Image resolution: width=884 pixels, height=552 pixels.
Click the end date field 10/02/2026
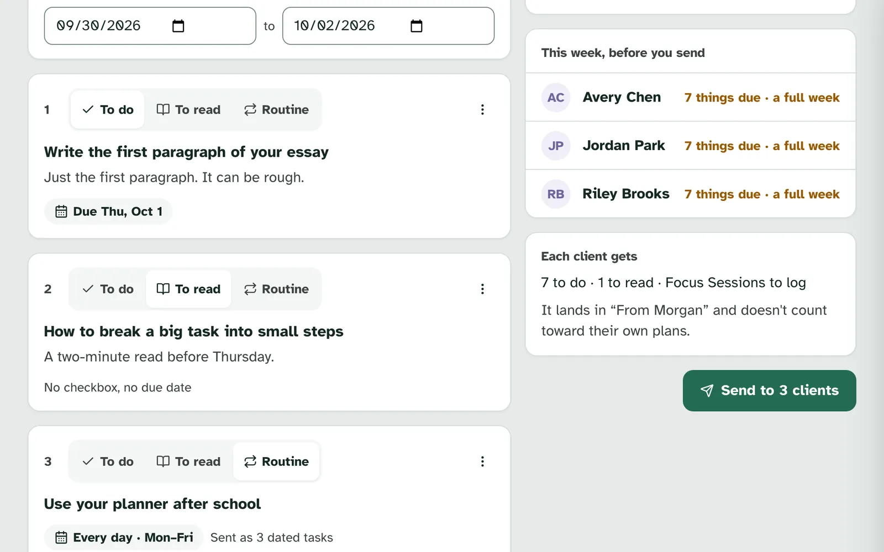tap(388, 26)
